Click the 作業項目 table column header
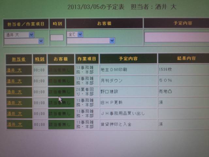Image resolution: width=209 pixels, height=157 pixels. pyautogui.click(x=87, y=59)
